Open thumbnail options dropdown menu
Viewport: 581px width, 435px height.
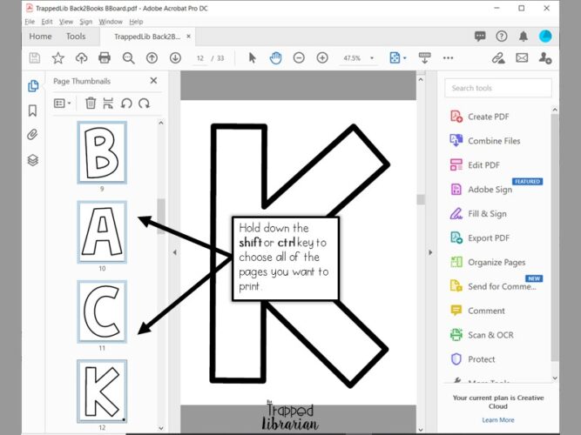62,104
